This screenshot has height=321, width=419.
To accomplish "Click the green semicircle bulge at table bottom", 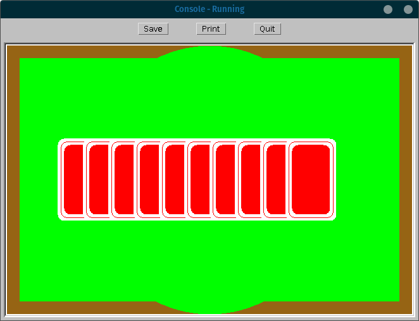I will click(209, 308).
